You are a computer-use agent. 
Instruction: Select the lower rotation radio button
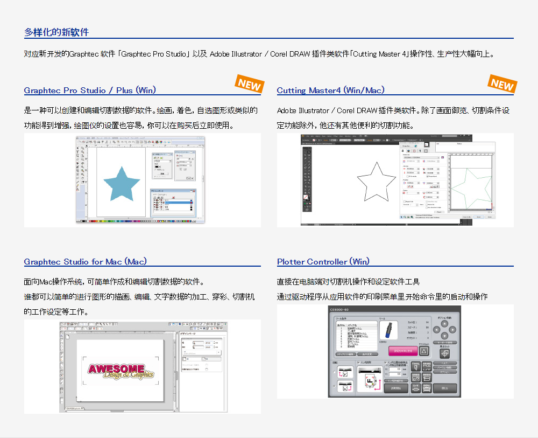(x=335, y=386)
